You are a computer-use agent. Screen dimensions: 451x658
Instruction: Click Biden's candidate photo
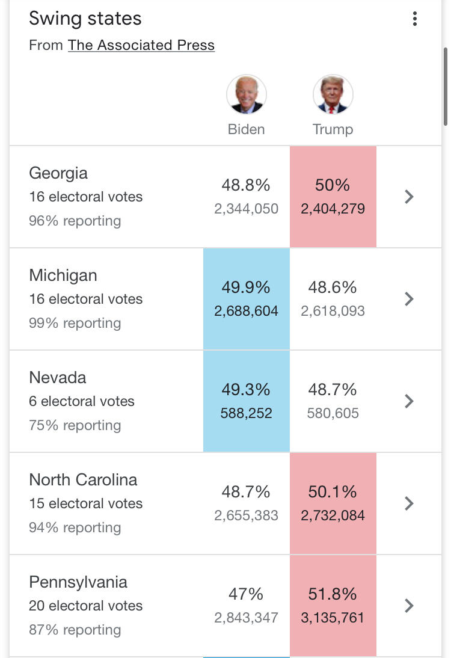click(246, 95)
